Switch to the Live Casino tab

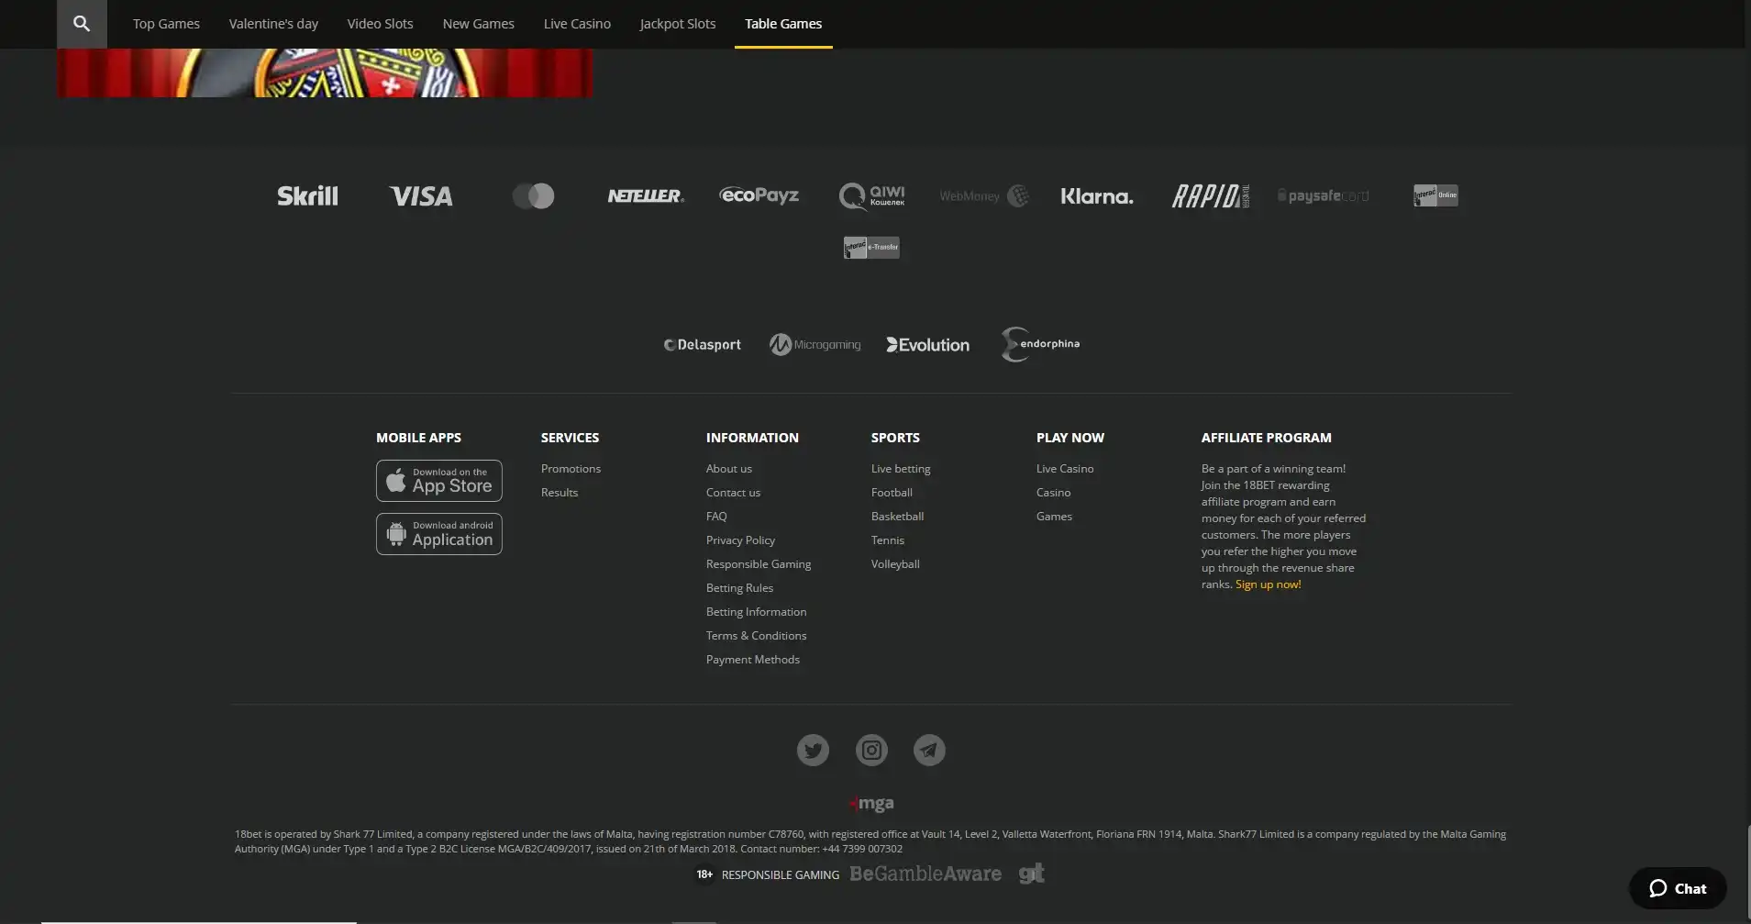tap(577, 24)
